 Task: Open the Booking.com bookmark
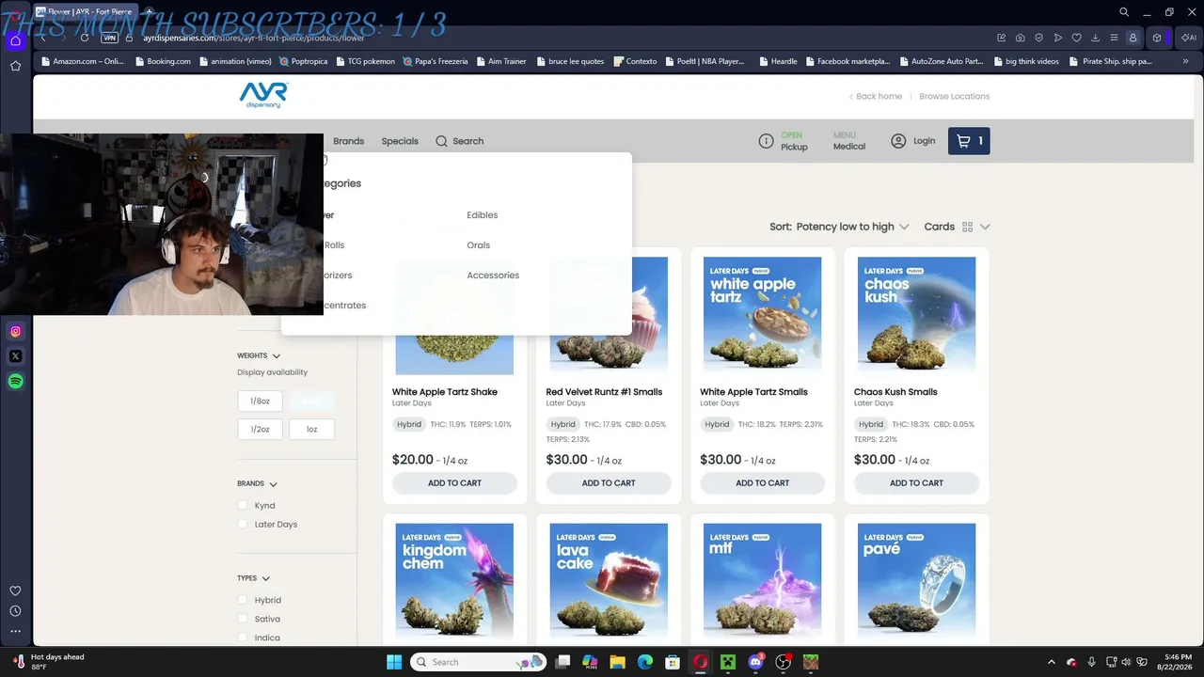coord(163,61)
